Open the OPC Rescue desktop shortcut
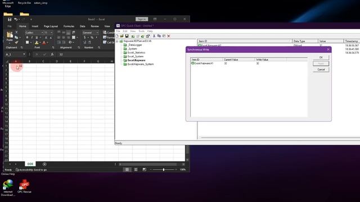This screenshot has height=202, width=360. 24,186
